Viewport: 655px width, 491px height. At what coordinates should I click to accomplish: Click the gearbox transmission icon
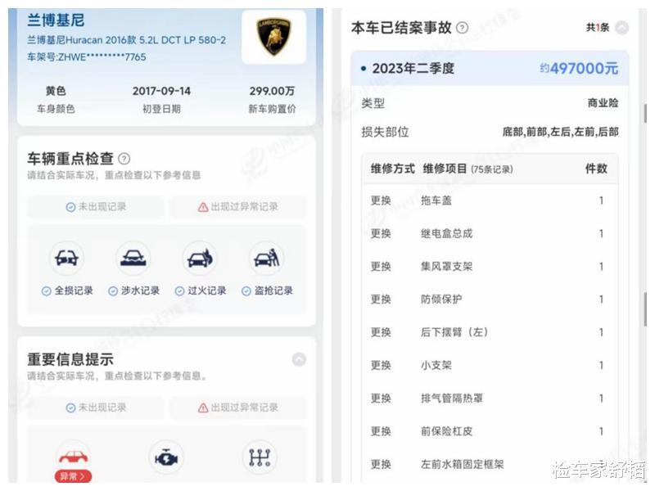[x=260, y=458]
